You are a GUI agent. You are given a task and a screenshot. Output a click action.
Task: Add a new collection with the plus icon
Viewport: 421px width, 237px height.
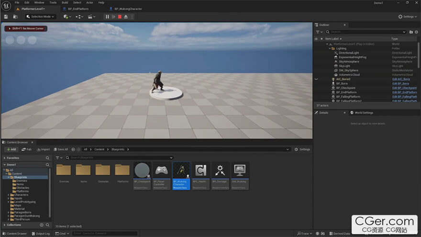pos(42,225)
